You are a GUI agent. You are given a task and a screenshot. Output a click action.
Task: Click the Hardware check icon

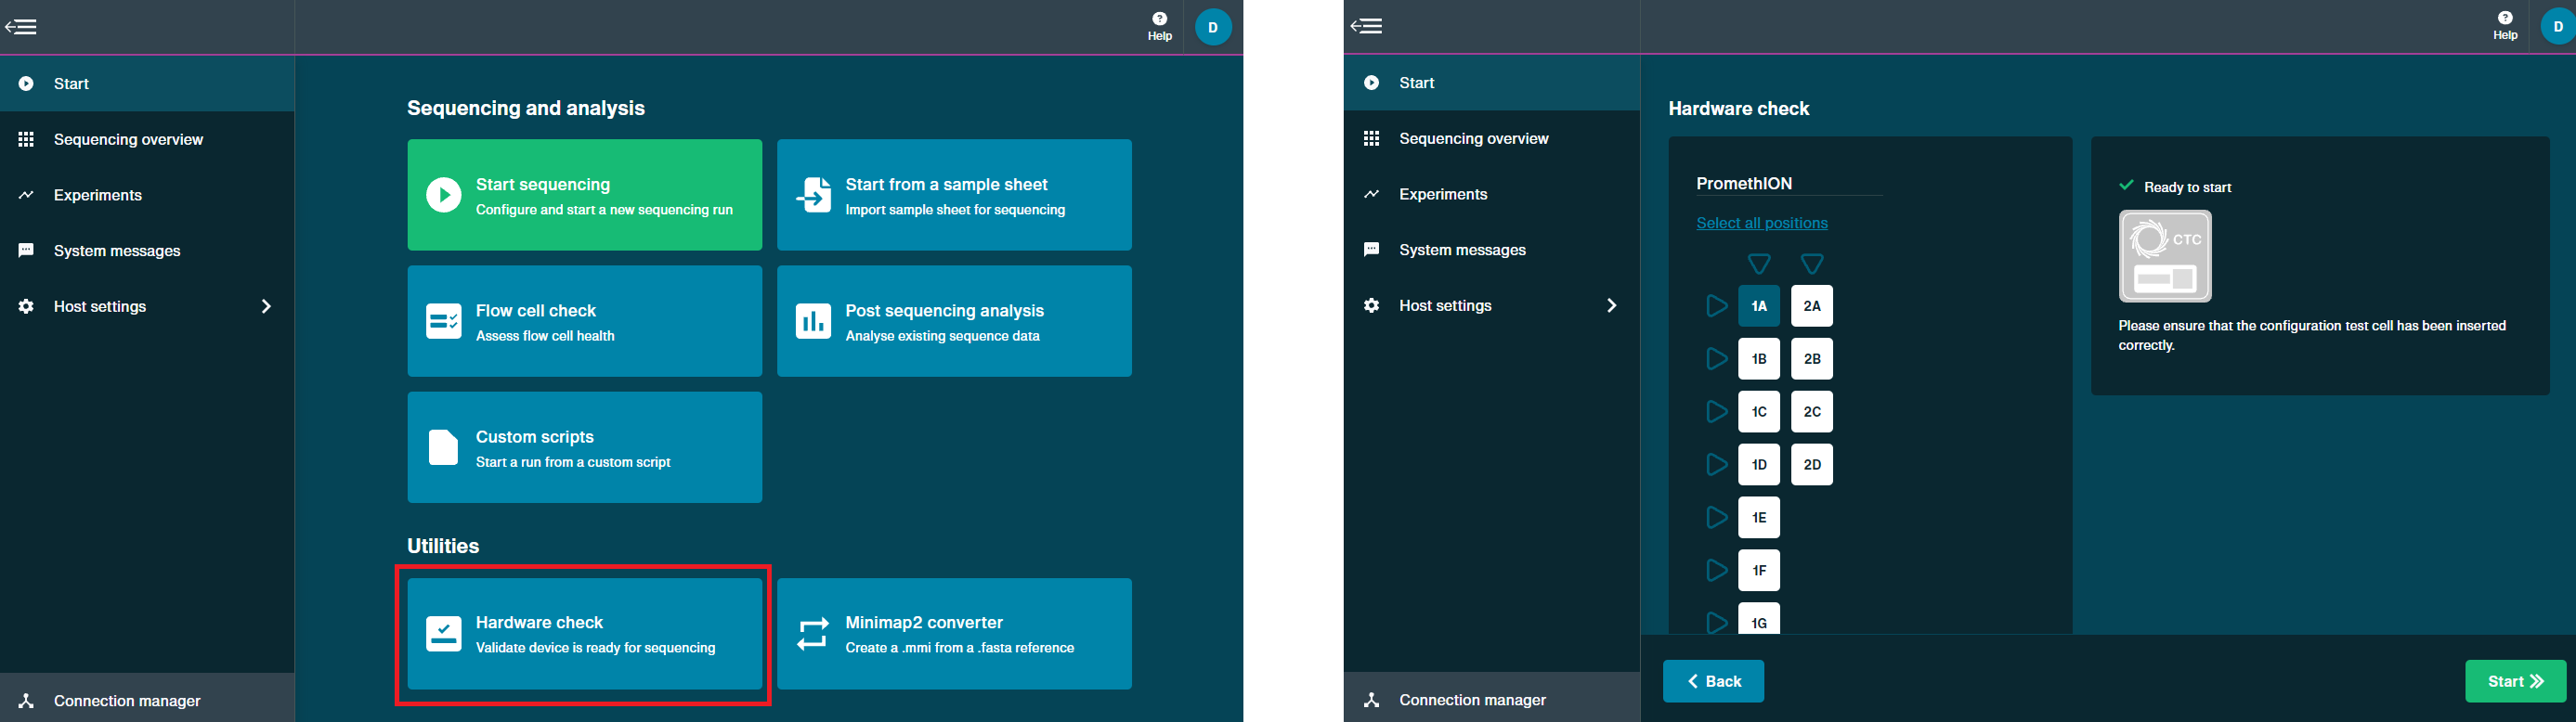coord(444,633)
